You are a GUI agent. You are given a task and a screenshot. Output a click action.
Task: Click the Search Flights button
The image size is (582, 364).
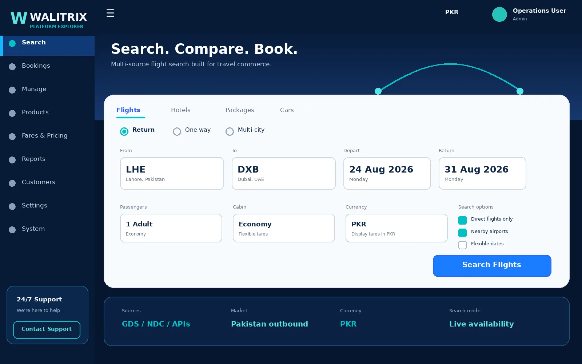pyautogui.click(x=492, y=266)
